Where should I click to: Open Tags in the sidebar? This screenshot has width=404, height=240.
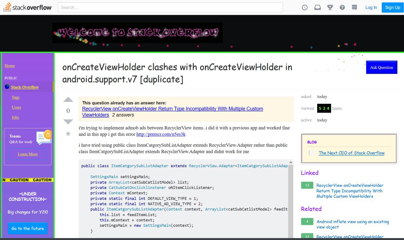click(15, 97)
